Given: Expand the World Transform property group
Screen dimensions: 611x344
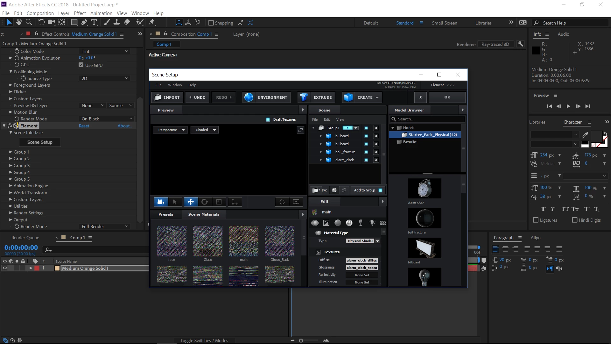Looking at the screenshot, I should click(11, 193).
